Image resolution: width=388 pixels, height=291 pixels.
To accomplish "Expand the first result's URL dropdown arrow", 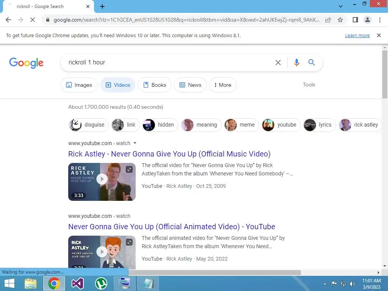I will [135, 143].
